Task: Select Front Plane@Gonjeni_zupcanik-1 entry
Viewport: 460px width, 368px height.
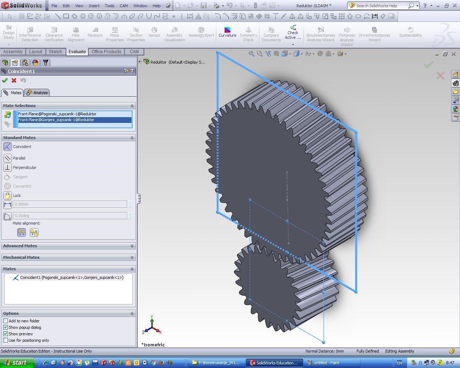Action: pyautogui.click(x=75, y=120)
